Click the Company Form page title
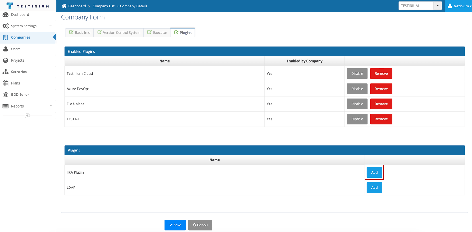472x232 pixels. click(83, 17)
